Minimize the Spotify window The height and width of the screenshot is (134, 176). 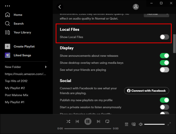coord(152,3)
